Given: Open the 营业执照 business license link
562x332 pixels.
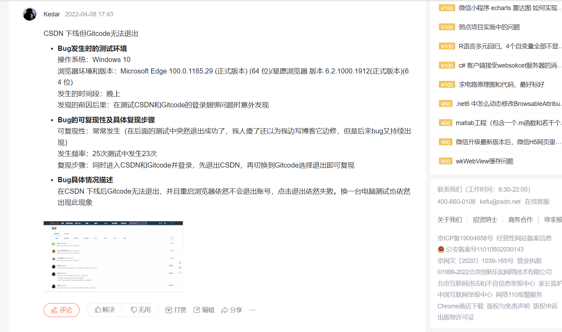Looking at the screenshot, I should [529, 260].
